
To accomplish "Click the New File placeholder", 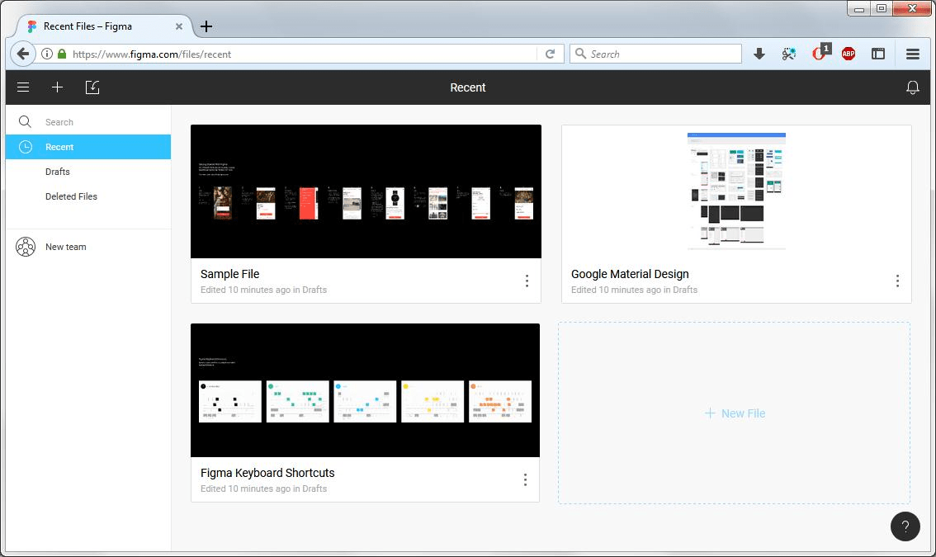I will click(x=735, y=413).
